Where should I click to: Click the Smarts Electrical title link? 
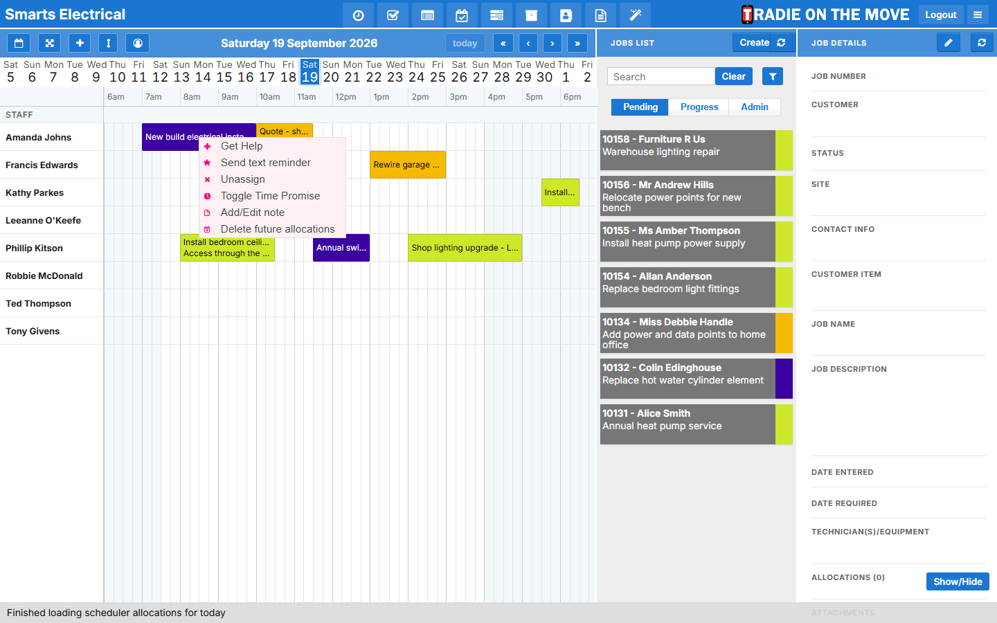[65, 15]
